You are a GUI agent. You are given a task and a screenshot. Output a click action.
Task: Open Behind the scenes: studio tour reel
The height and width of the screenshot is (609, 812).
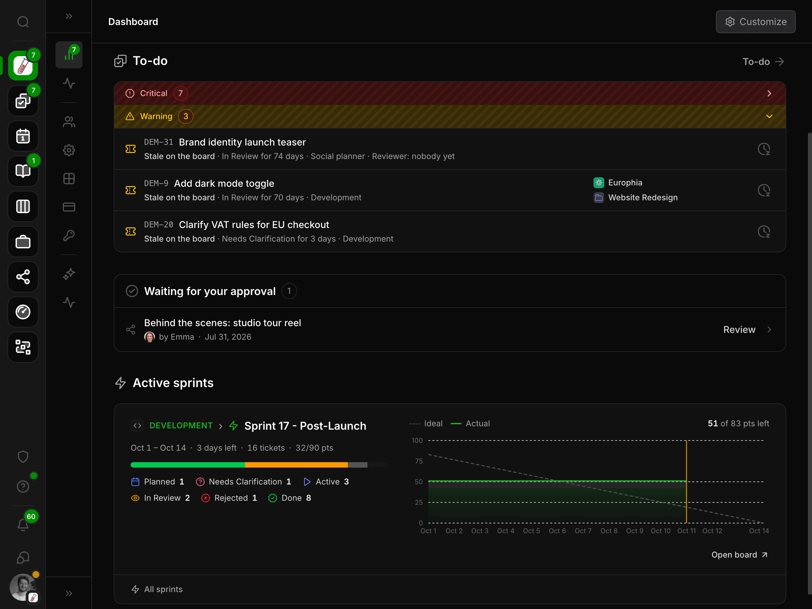tap(223, 323)
